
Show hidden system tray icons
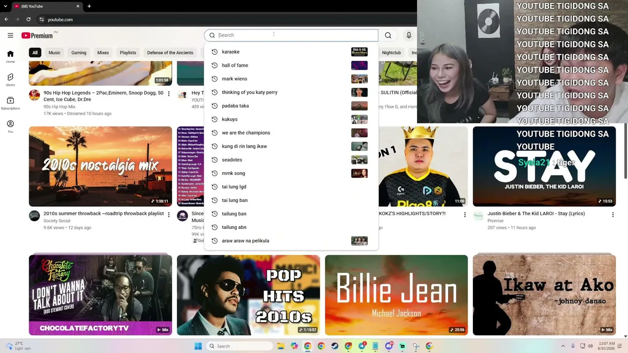pos(563,346)
